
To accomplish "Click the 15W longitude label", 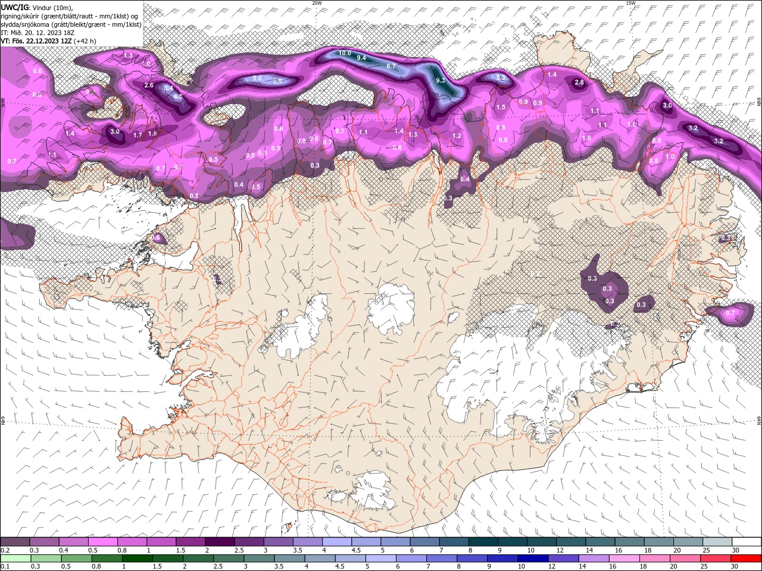I will (630, 3).
